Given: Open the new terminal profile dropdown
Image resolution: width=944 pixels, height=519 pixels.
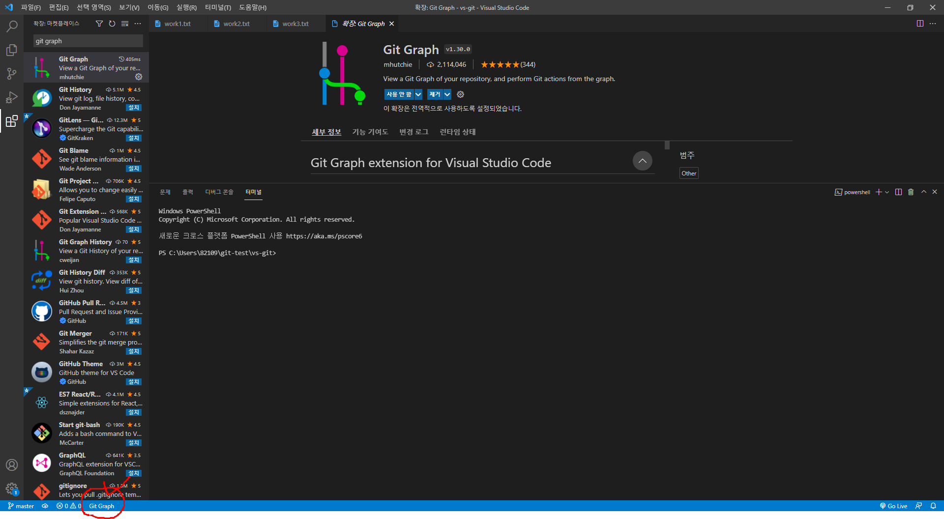Looking at the screenshot, I should (x=887, y=192).
